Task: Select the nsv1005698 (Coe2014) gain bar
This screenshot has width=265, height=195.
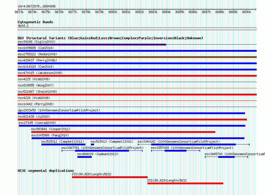Action: [137, 51]
